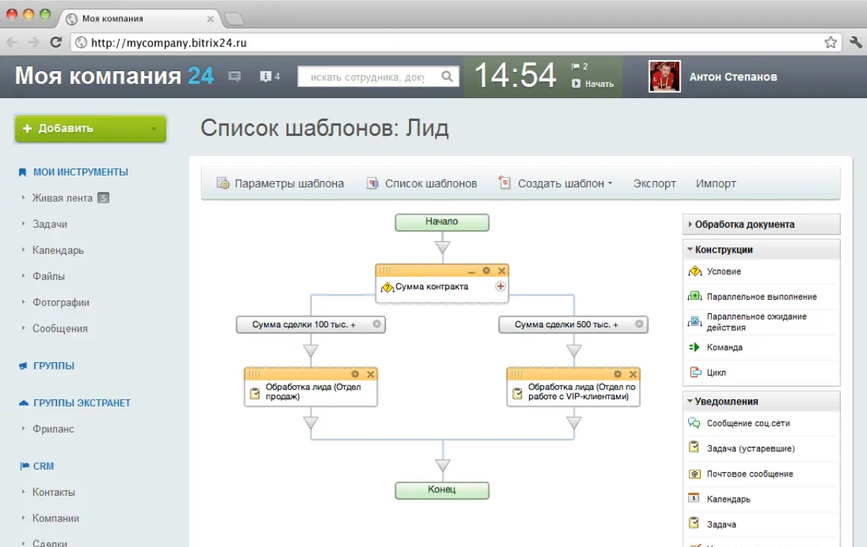Open the chat messages icon in header

click(235, 76)
